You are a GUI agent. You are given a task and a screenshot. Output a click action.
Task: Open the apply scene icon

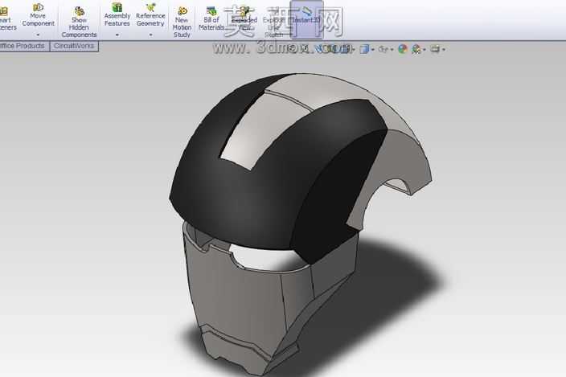(x=416, y=49)
